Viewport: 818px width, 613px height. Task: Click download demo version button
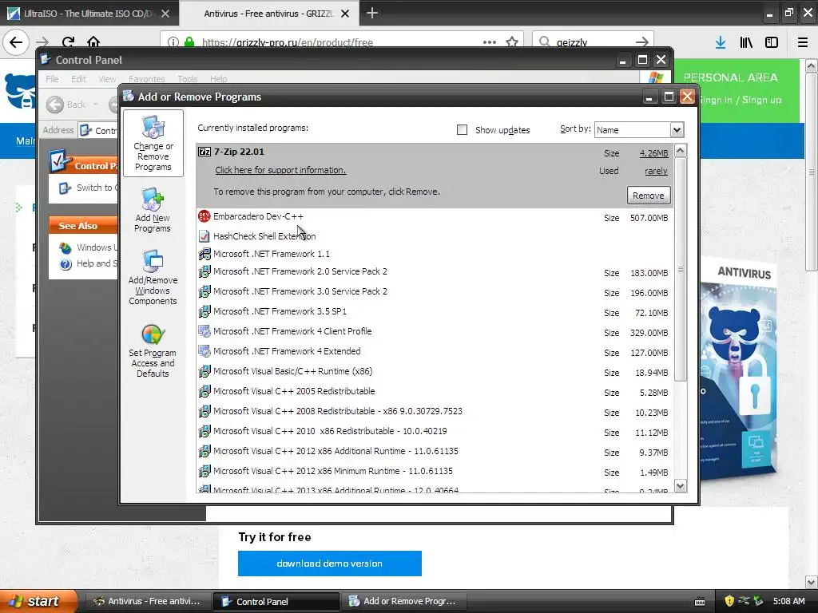[330, 564]
